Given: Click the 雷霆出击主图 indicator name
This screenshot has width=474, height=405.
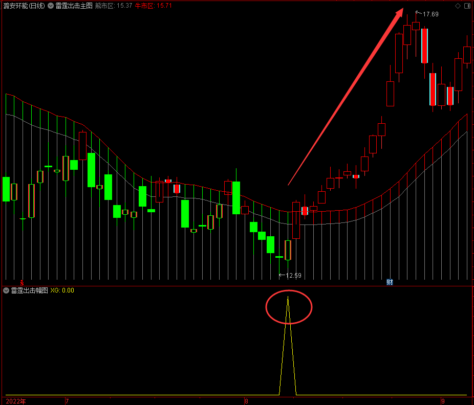Looking at the screenshot, I should click(74, 6).
